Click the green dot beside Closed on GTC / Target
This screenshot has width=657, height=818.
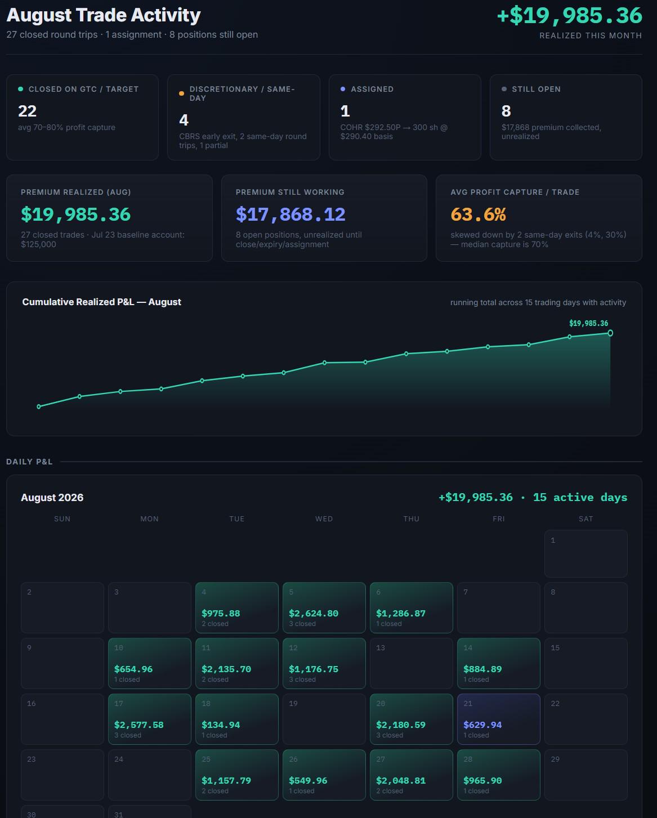click(x=21, y=89)
